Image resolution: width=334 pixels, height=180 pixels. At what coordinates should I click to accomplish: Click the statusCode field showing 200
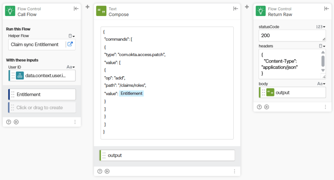pos(292,36)
